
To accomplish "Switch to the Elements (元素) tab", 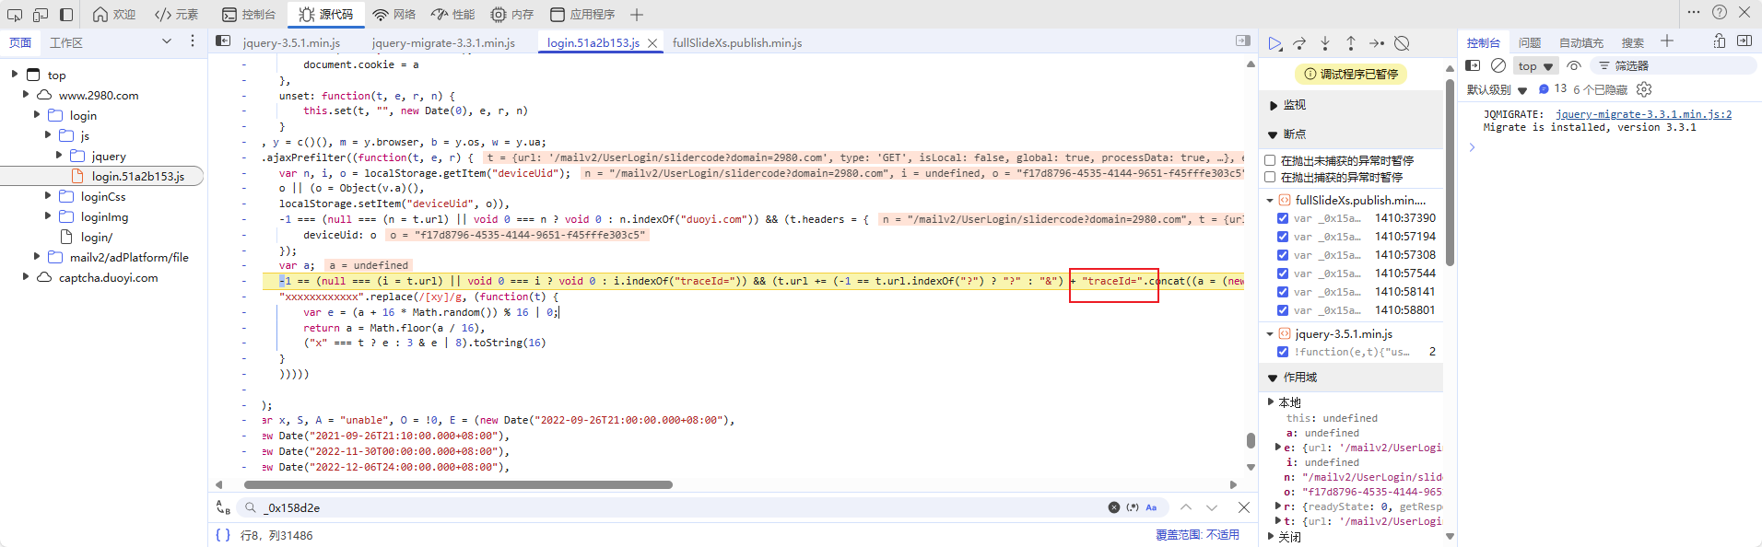I will coord(176,15).
